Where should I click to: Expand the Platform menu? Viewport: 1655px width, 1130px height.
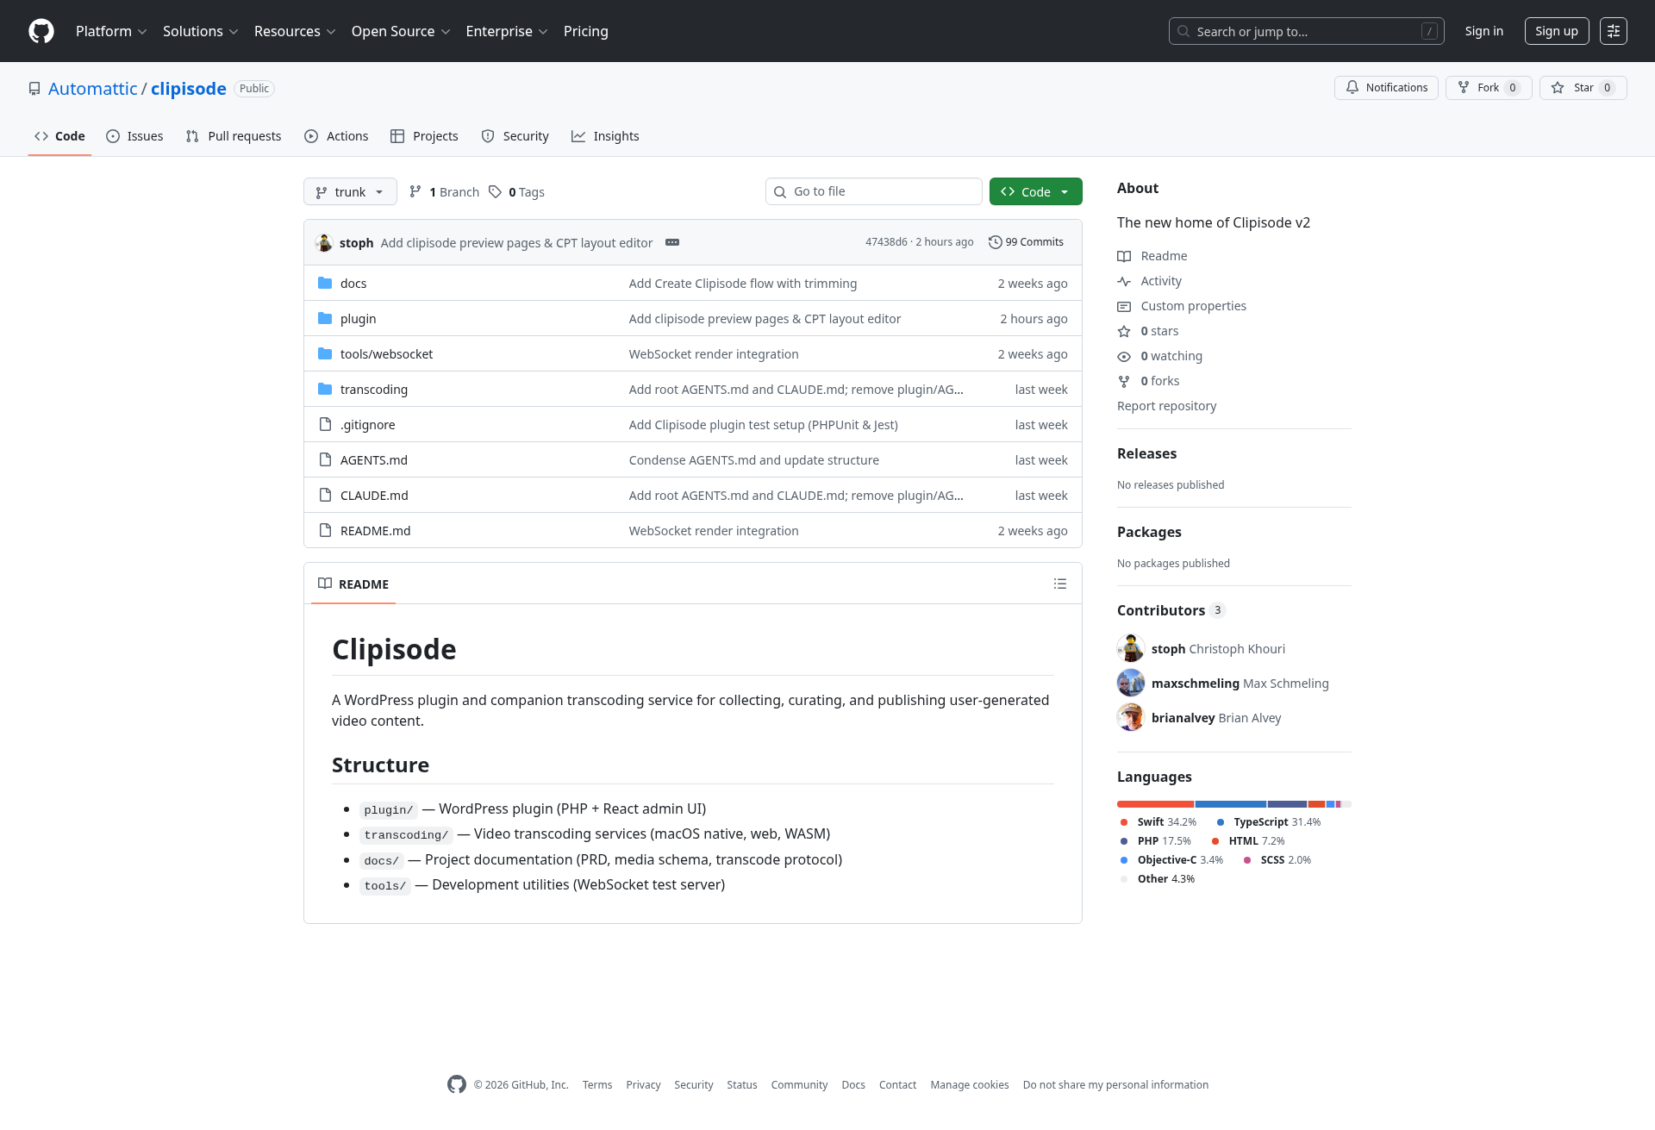(111, 31)
